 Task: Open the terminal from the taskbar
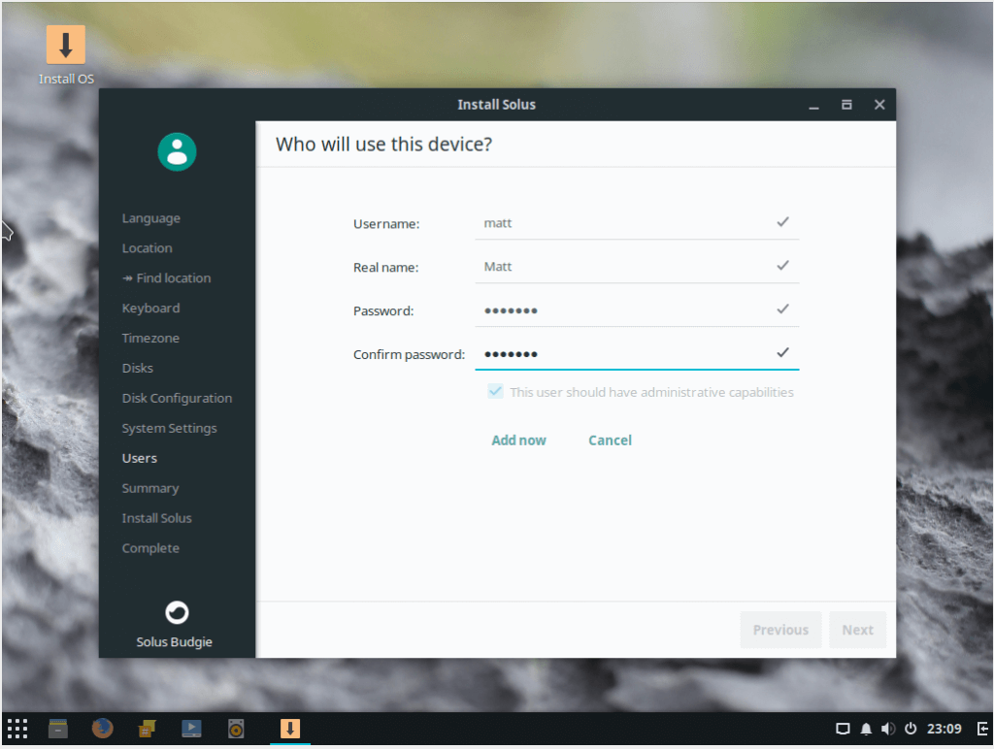pyautogui.click(x=57, y=728)
